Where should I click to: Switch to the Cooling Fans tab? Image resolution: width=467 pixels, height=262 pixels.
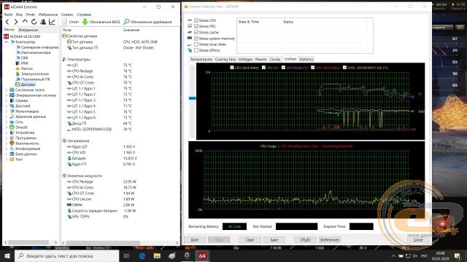click(225, 60)
